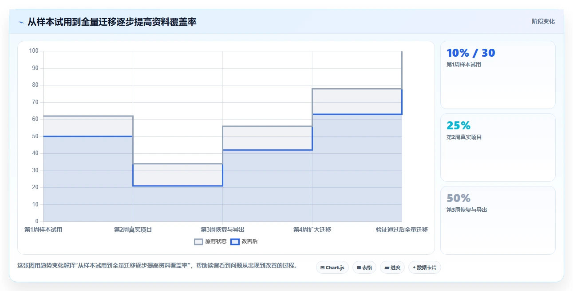Click the 进度 tag icon
The height and width of the screenshot is (291, 573).
[x=387, y=268]
